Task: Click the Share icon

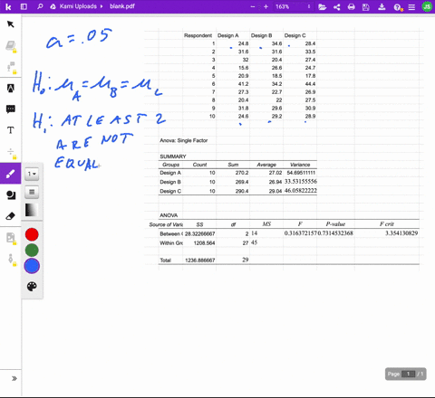Action: coord(337,6)
